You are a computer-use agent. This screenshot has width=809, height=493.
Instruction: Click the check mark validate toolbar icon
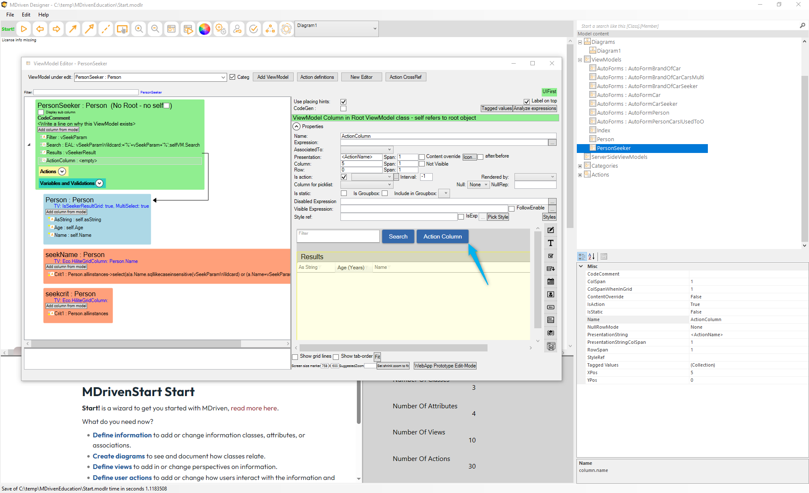(x=254, y=29)
